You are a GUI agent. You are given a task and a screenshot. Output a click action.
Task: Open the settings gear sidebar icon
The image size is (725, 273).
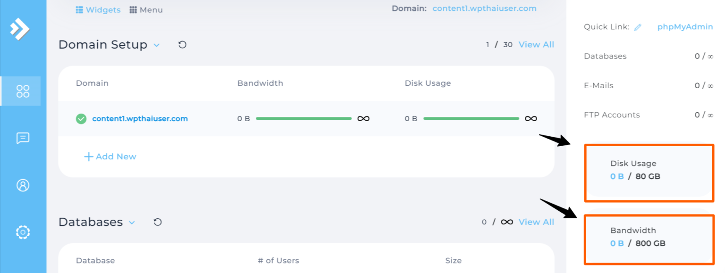23,232
